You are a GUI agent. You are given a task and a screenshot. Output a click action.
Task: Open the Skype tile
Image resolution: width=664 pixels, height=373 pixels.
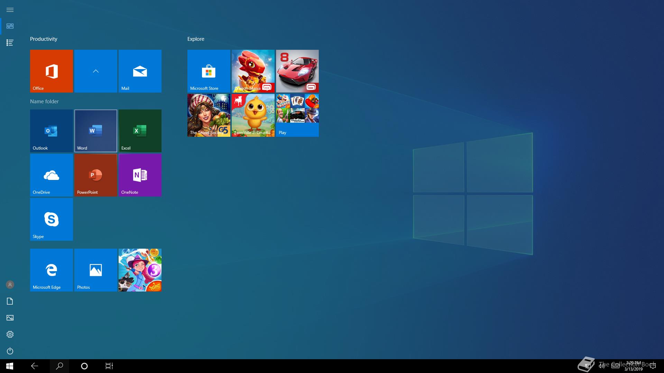click(x=51, y=219)
